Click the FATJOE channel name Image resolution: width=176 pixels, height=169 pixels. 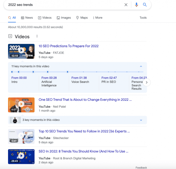coord(59,53)
